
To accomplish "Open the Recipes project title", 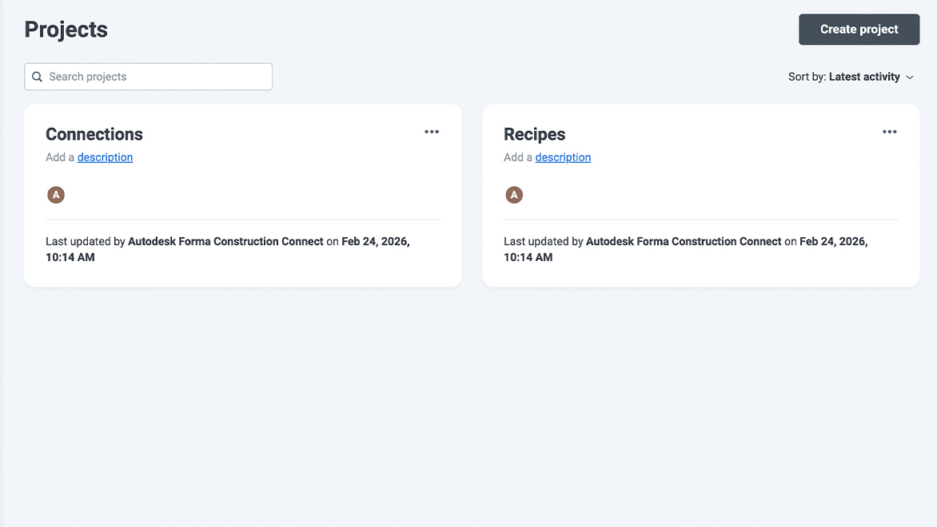I will pyautogui.click(x=534, y=134).
